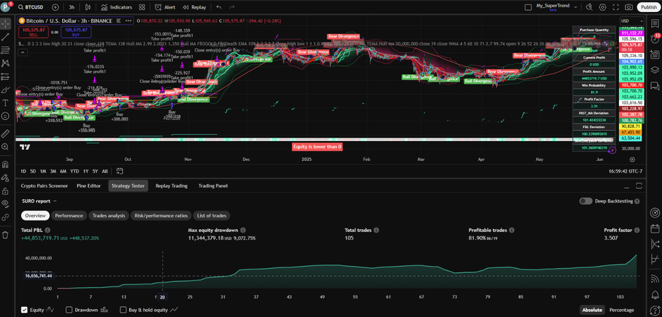Open the object tree layers icon
662x317 pixels.
(655, 69)
